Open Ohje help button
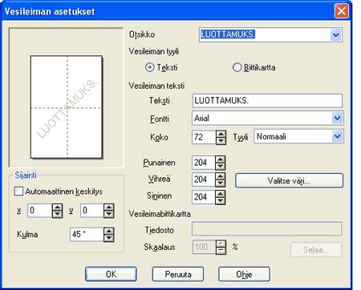 point(244,274)
